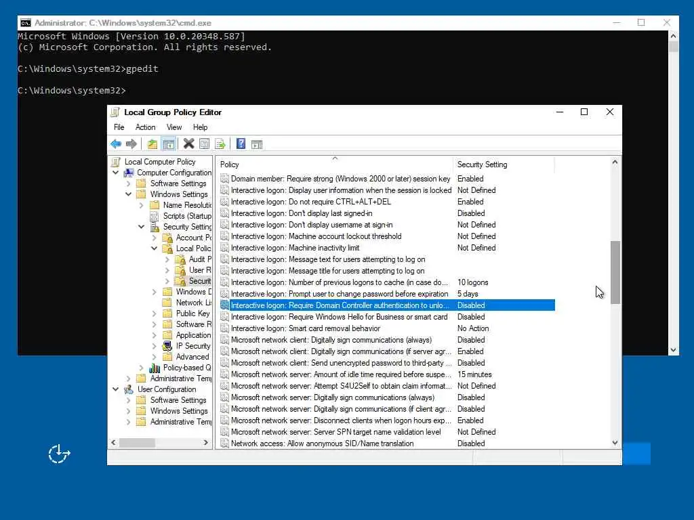Collapse the User Configuration node
This screenshot has height=520, width=694.
pos(115,389)
